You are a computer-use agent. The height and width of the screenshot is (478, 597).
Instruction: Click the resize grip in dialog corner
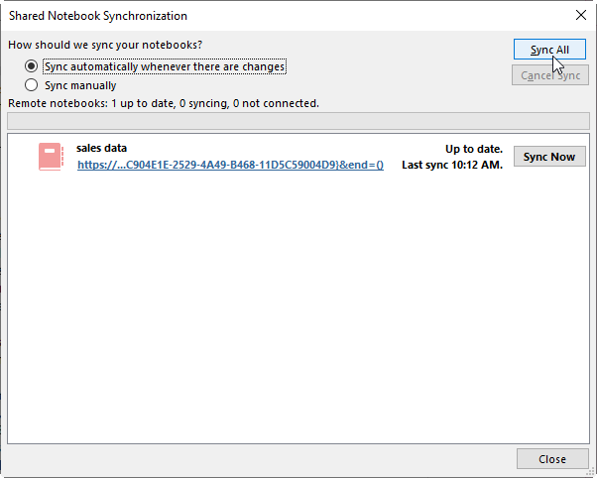590,472
